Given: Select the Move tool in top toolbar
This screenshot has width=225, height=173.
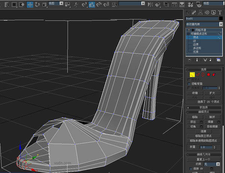Looking at the screenshot, I should [x=29, y=4].
